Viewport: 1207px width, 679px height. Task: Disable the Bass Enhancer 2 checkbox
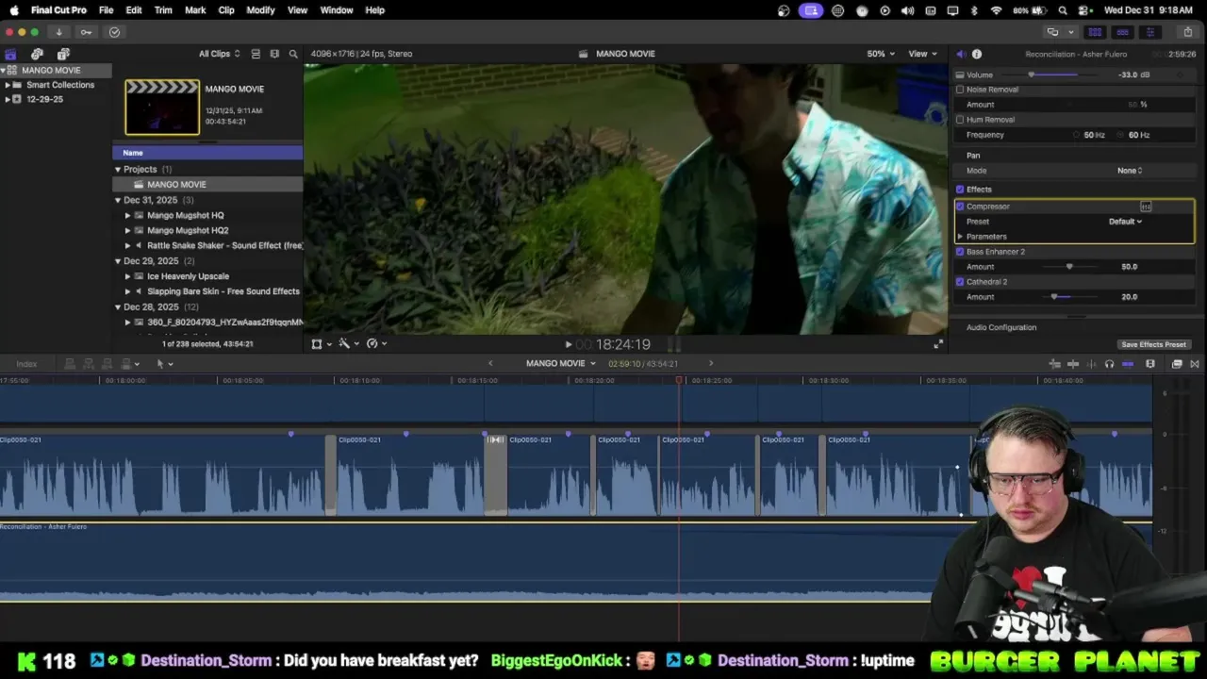pos(960,252)
